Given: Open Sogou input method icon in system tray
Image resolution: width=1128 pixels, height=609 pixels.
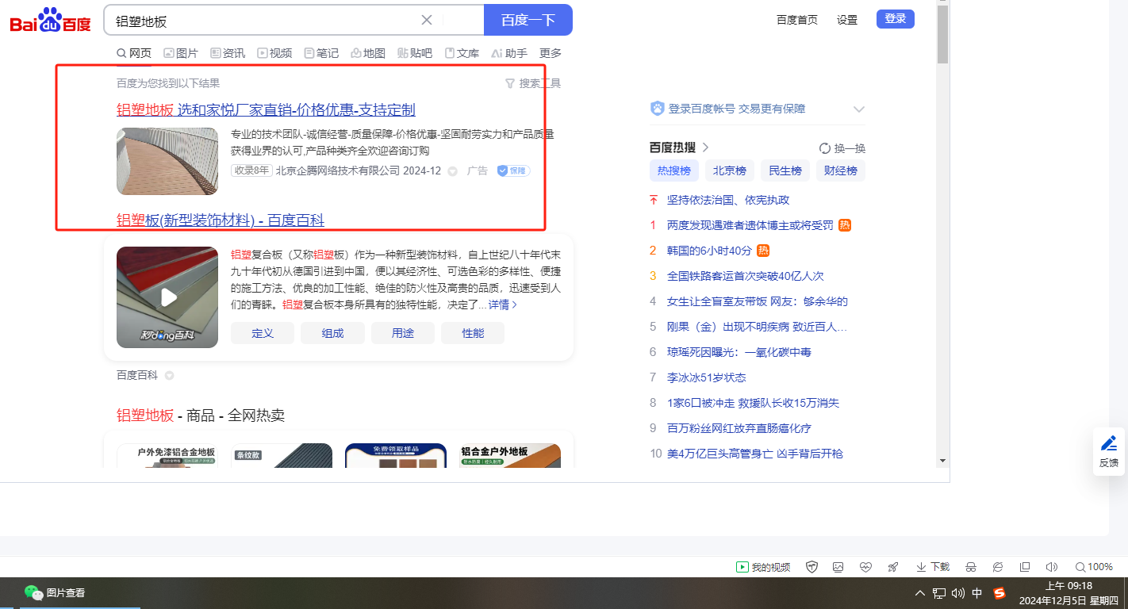Looking at the screenshot, I should (999, 593).
